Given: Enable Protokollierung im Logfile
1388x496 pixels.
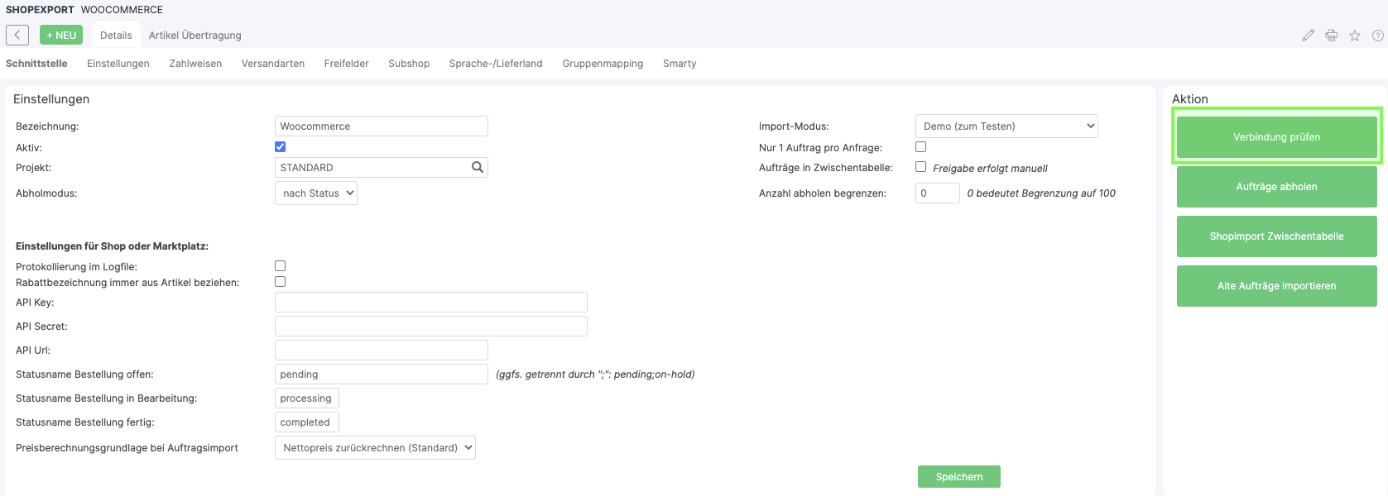Looking at the screenshot, I should pyautogui.click(x=280, y=265).
